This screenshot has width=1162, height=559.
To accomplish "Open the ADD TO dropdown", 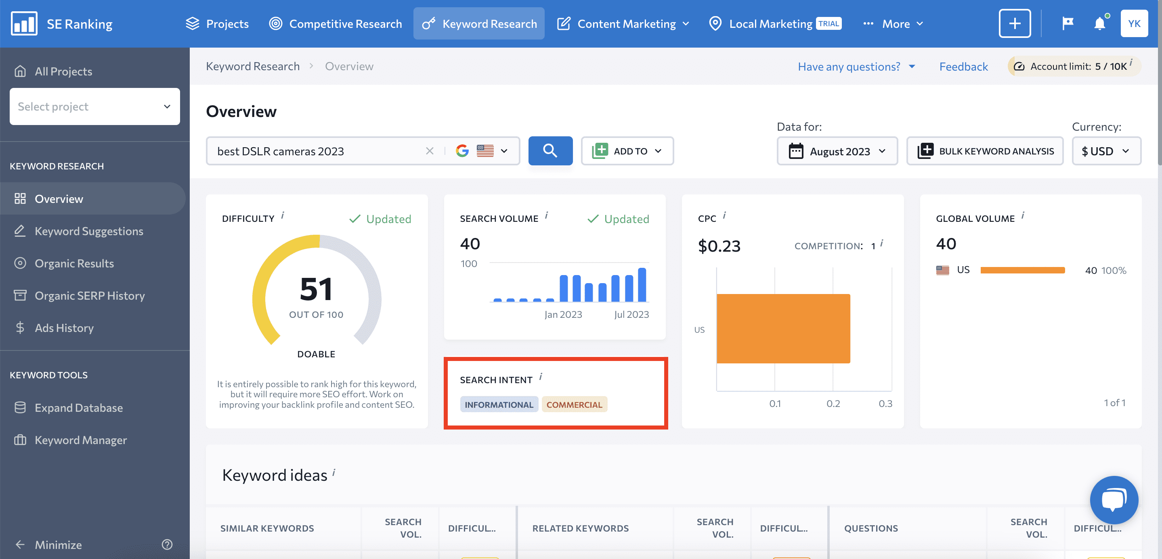I will (627, 151).
